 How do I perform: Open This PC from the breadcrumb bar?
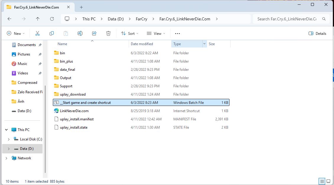click(x=89, y=19)
